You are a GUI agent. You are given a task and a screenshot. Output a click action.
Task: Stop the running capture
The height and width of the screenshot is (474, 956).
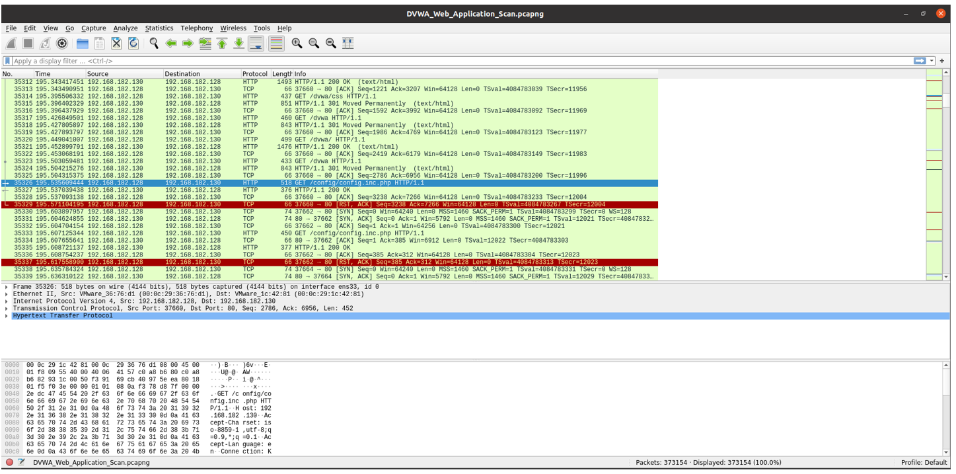click(28, 44)
